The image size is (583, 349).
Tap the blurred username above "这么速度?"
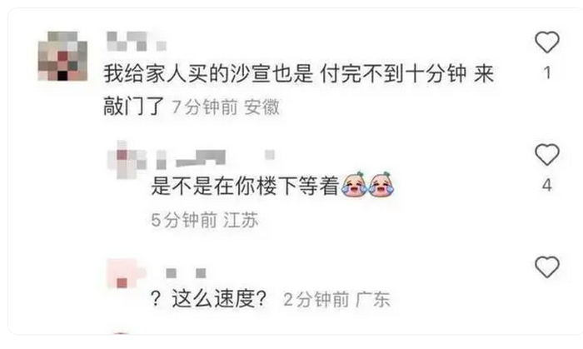(x=186, y=273)
